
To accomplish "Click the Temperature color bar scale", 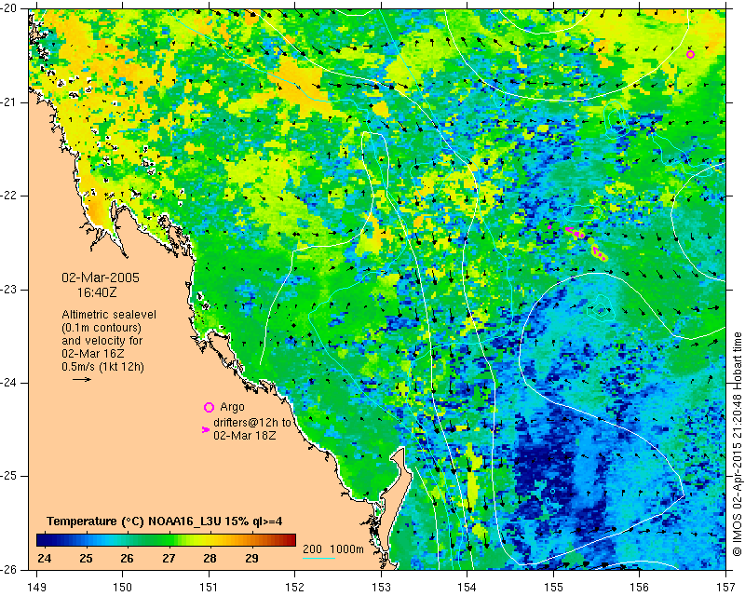I will (x=166, y=540).
